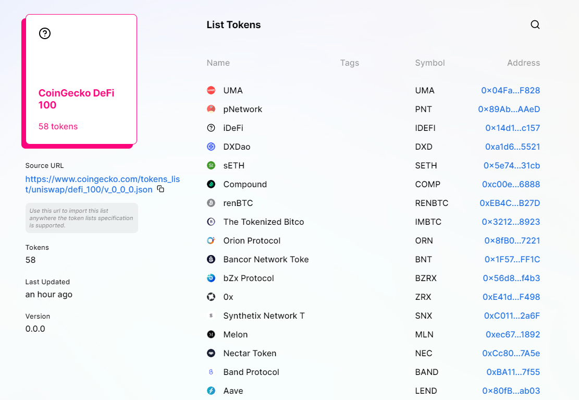The height and width of the screenshot is (400, 579).
Task: Open the sETH address 0x5e74...31cb
Action: click(x=511, y=165)
